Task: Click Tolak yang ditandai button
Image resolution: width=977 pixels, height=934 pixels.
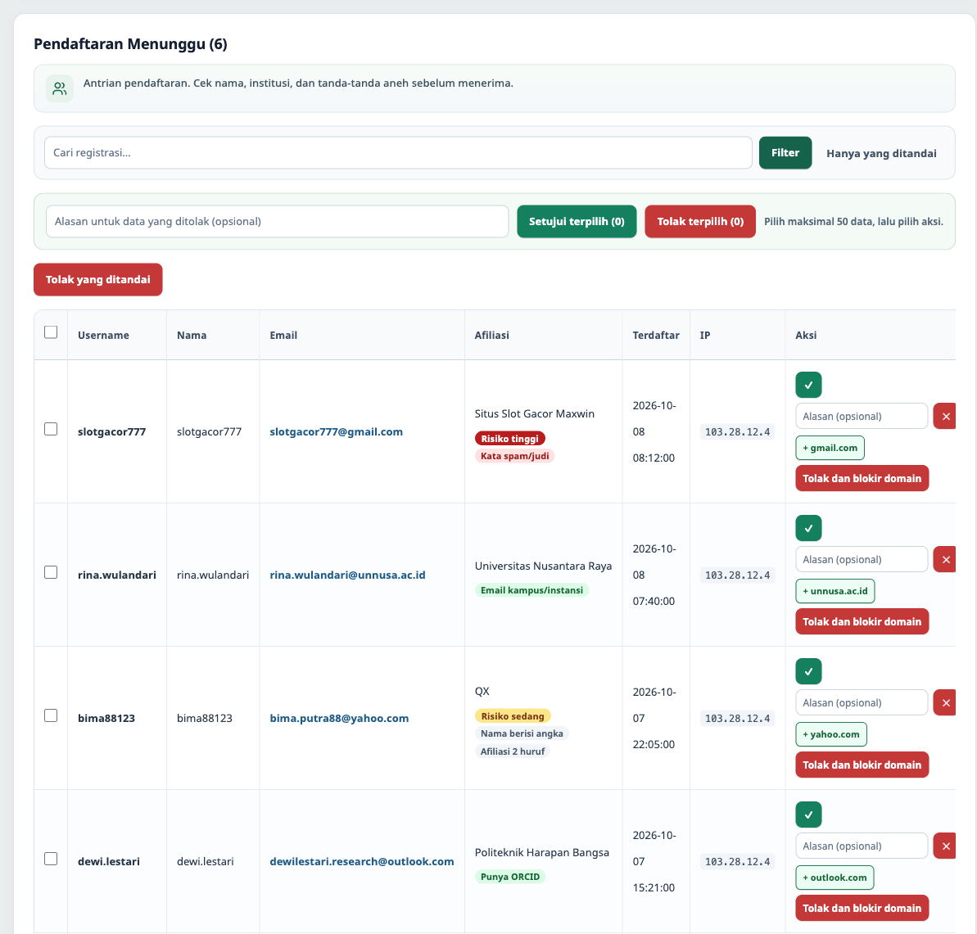Action: 97,280
